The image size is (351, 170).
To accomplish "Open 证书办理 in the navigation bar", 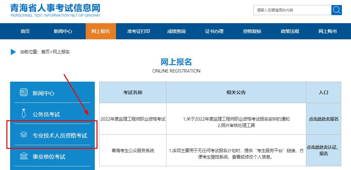I will tap(214, 31).
